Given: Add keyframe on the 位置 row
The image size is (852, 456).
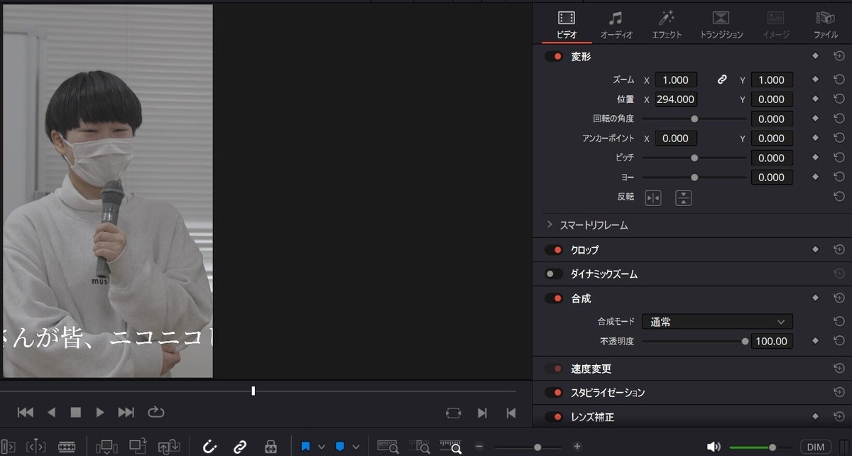Looking at the screenshot, I should 816,99.
